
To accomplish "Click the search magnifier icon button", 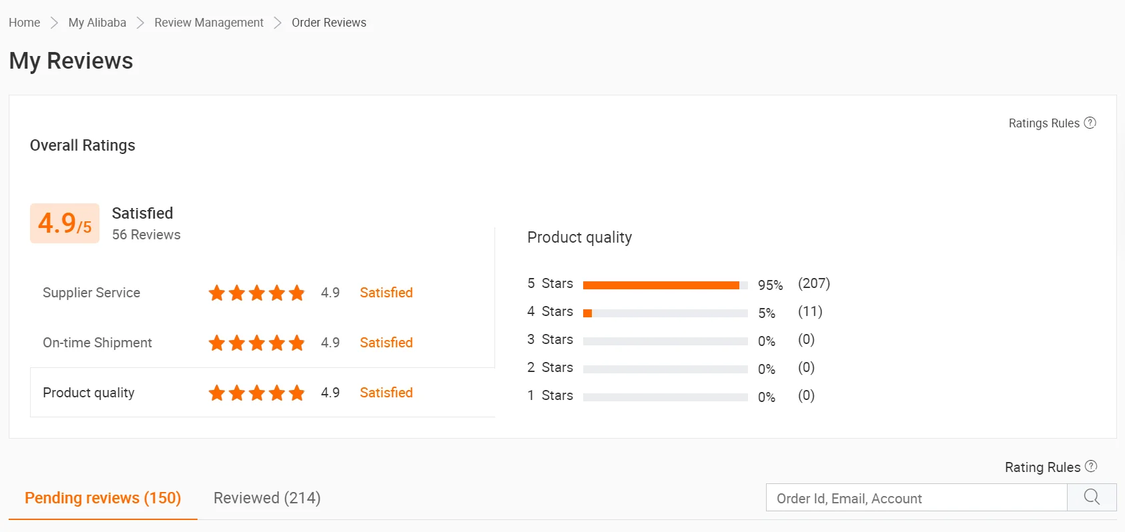I will pyautogui.click(x=1092, y=497).
